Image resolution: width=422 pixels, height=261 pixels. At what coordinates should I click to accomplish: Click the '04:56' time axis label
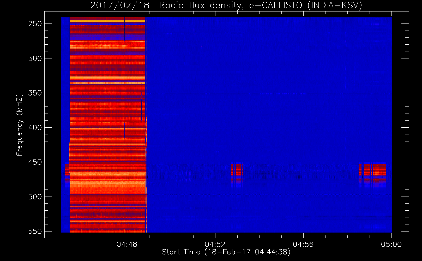click(303, 245)
